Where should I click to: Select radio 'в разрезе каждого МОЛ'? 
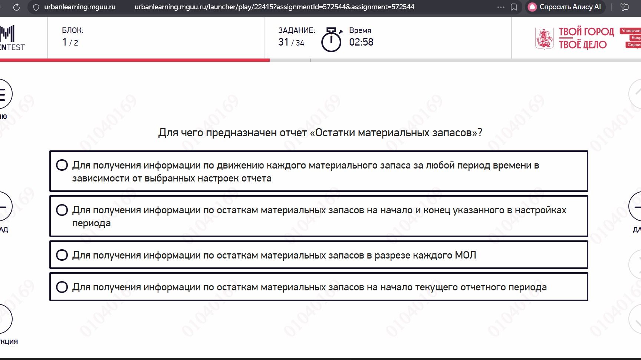click(62, 255)
